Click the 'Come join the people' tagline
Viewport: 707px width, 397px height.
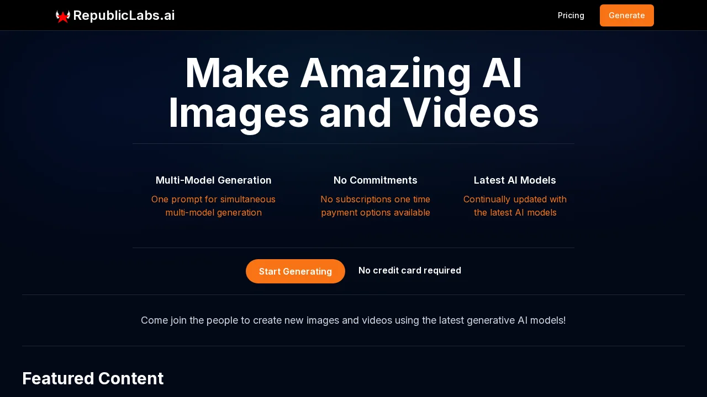click(353, 320)
